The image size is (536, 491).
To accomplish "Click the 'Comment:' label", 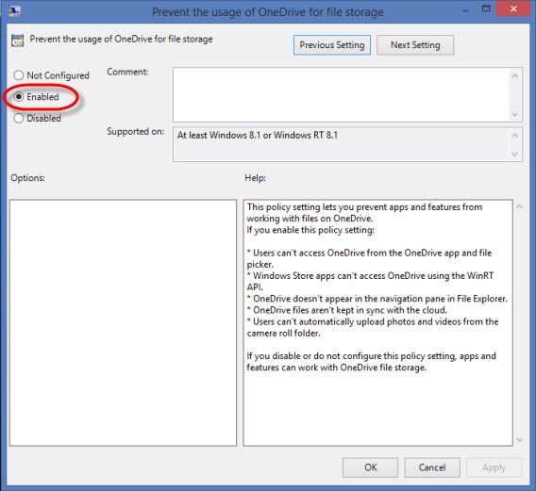I will click(127, 72).
